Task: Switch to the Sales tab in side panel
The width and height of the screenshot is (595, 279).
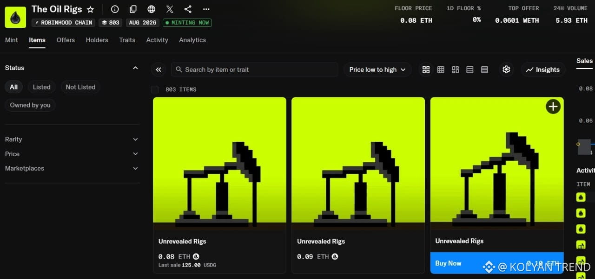Action: point(584,61)
